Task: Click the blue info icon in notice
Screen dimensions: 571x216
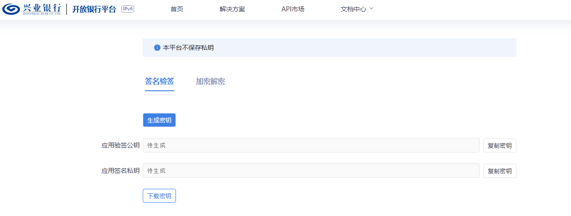Action: [x=157, y=48]
